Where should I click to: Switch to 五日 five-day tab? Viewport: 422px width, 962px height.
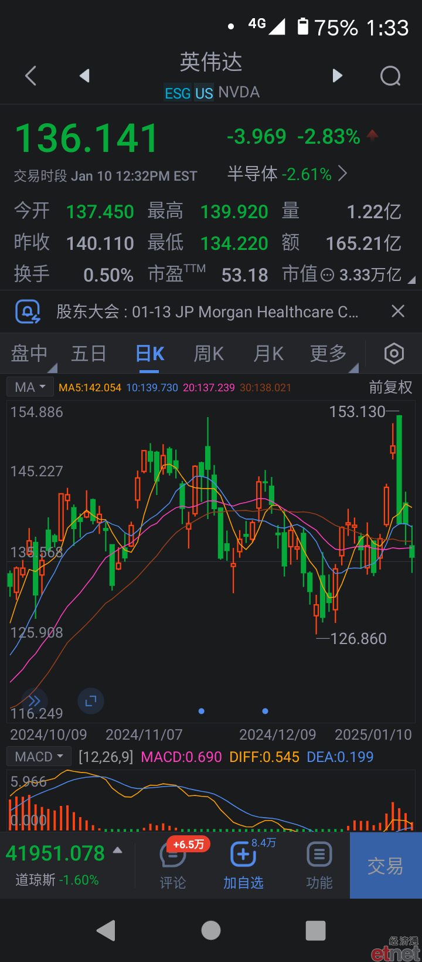[x=89, y=354]
